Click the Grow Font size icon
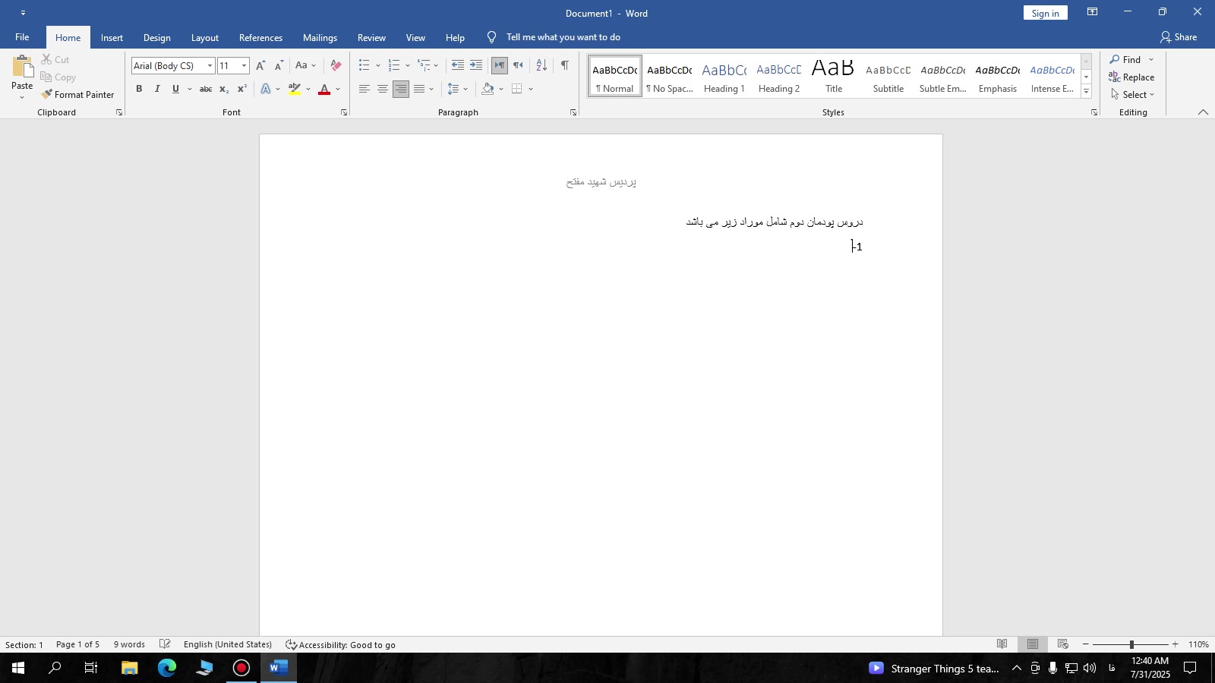This screenshot has width=1215, height=683. (x=260, y=65)
